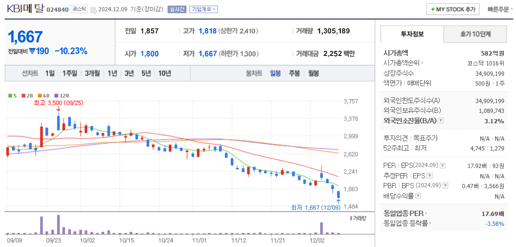
Task: Show the 월봉 monthly candle chart
Action: [x=313, y=73]
